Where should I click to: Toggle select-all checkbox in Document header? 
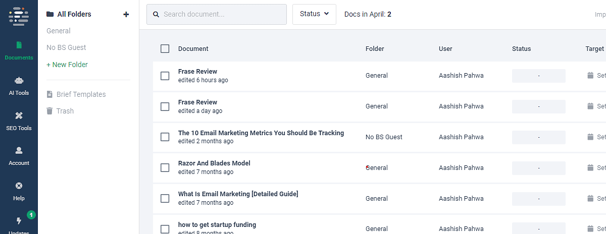165,49
